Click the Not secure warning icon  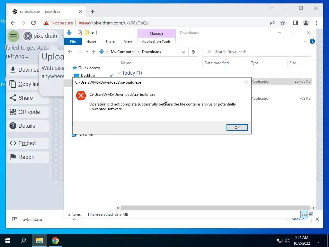(46, 23)
